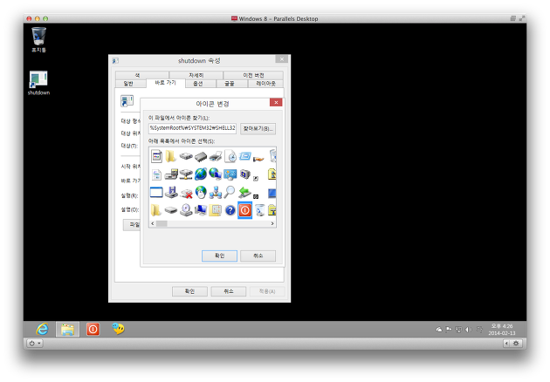
Task: Click the icon list scroll right arrow
Action: pyautogui.click(x=272, y=223)
